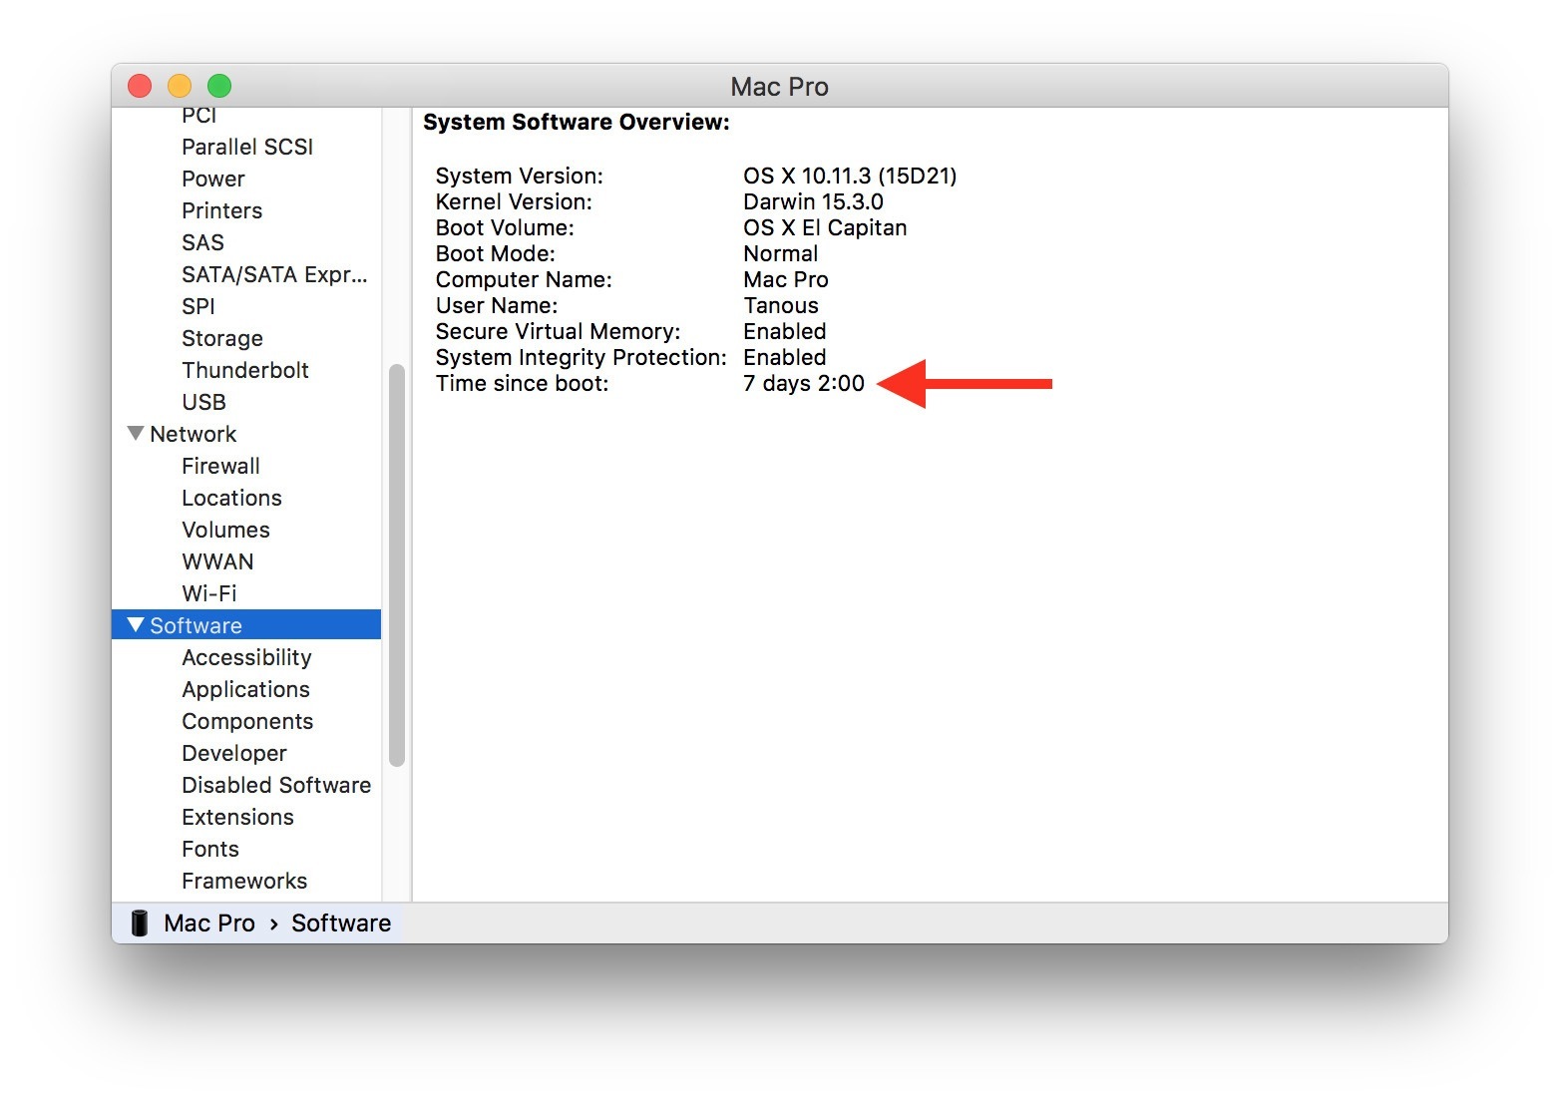The image size is (1560, 1103).
Task: Select WWAN under Network
Action: click(x=217, y=561)
